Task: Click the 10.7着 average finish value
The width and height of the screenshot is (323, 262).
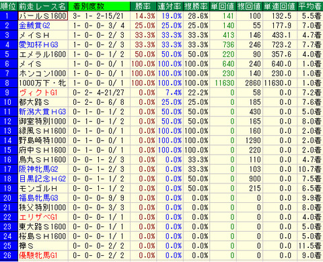Action: (310, 169)
